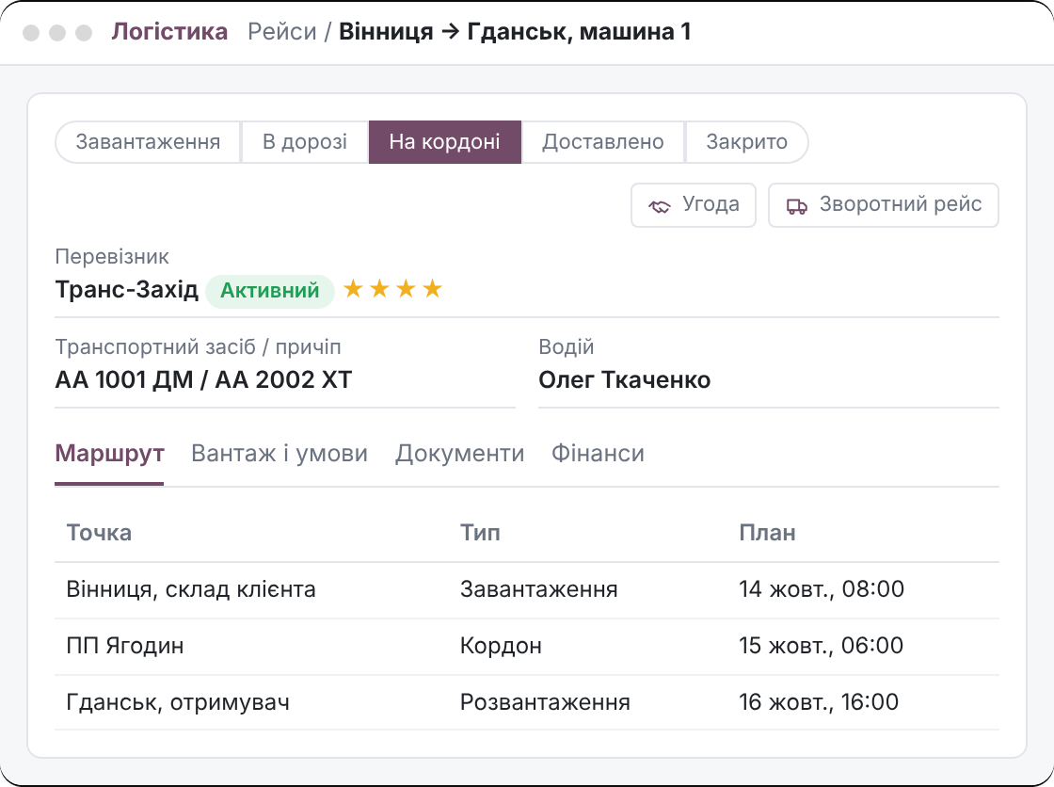The image size is (1054, 787).
Task: Open the Угода smart button
Action: click(693, 205)
